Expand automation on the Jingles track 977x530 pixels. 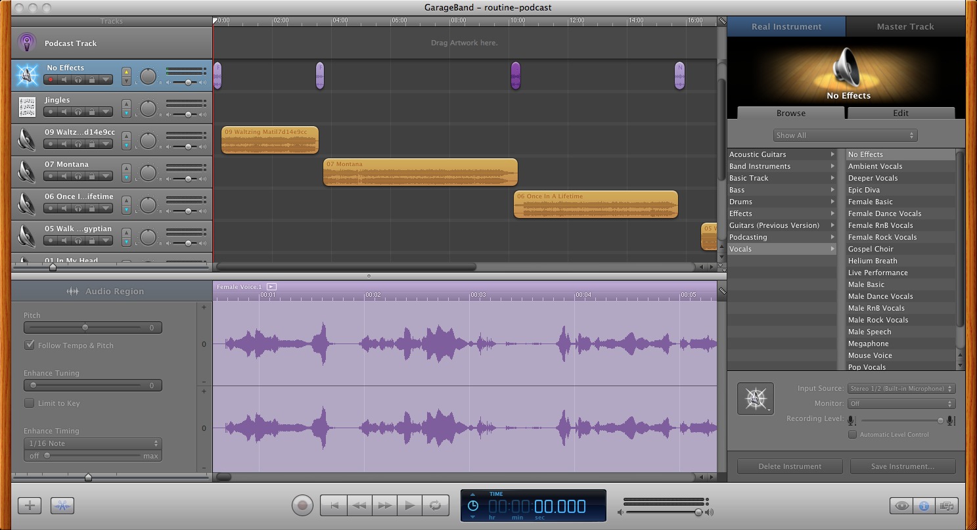coord(106,112)
